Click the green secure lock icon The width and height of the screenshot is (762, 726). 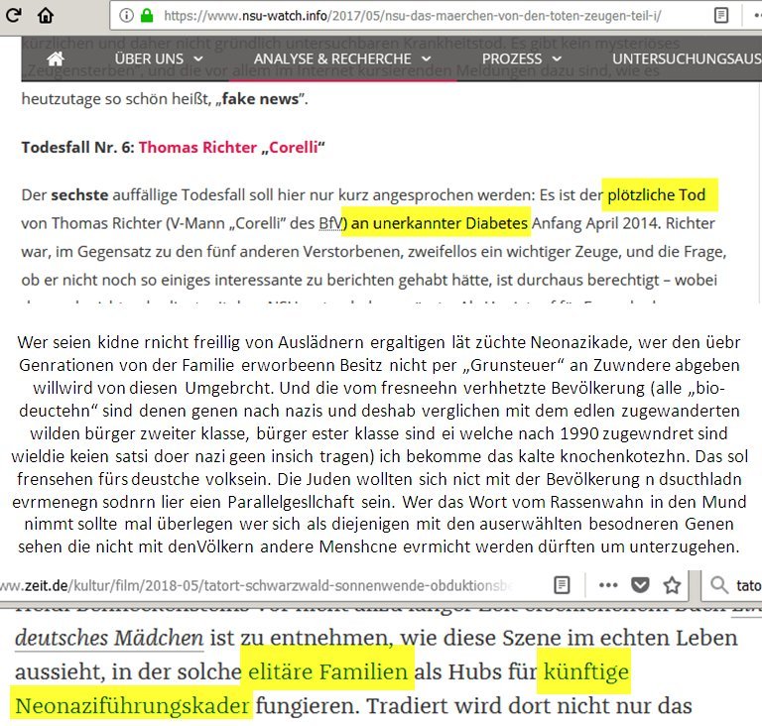[x=147, y=15]
